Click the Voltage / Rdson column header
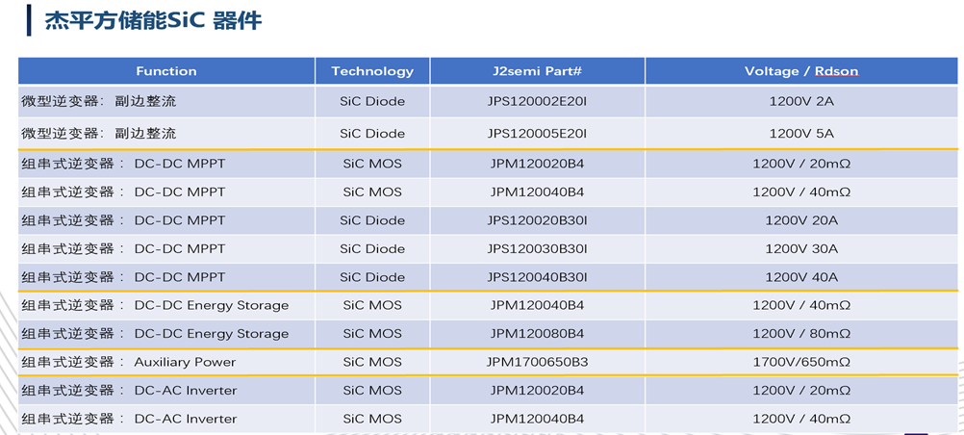The width and height of the screenshot is (964, 435). 801,71
